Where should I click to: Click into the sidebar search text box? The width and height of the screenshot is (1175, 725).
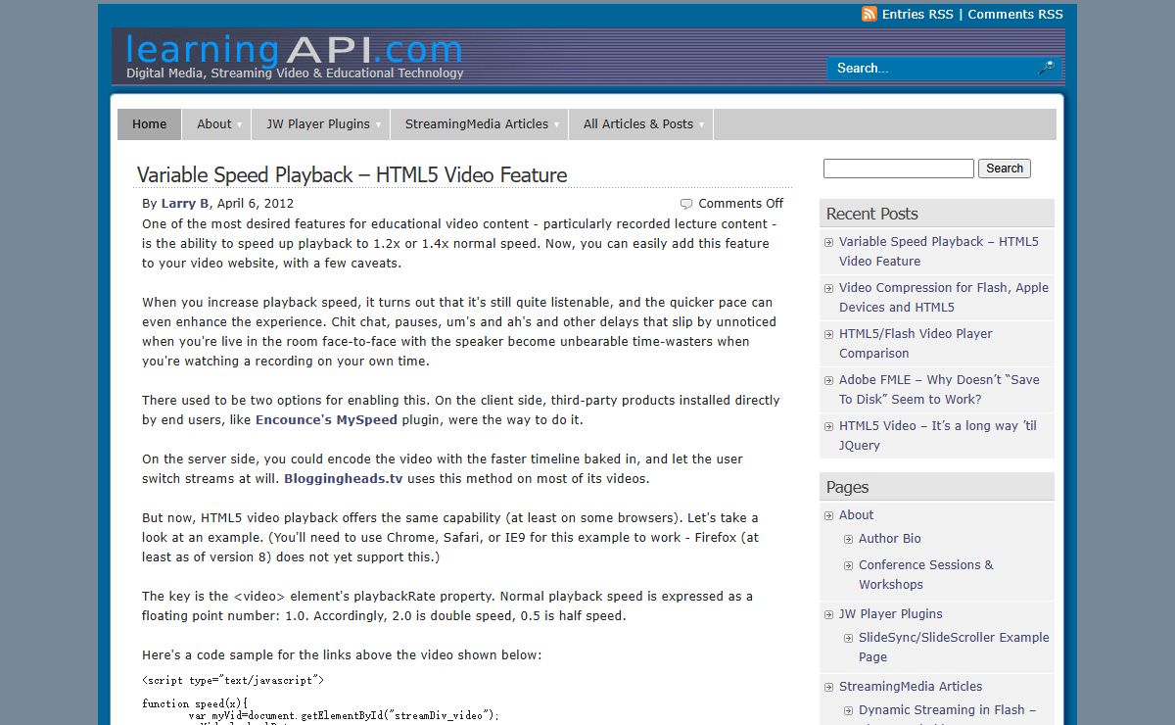899,169
